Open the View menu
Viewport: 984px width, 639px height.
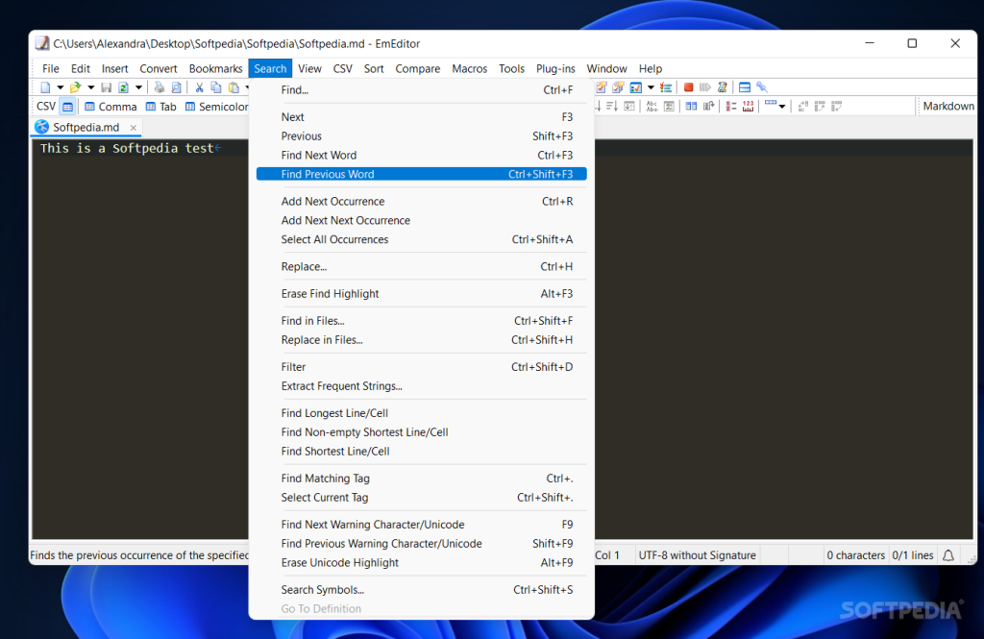(x=309, y=68)
